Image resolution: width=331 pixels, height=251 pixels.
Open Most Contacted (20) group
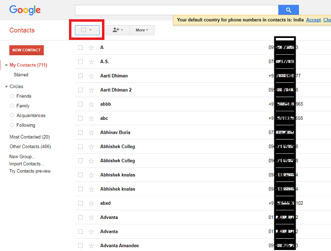[x=30, y=137]
